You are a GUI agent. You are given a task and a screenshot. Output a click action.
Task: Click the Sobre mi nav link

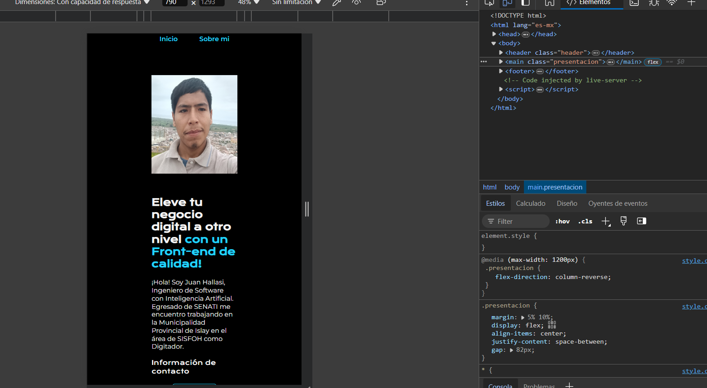coord(214,39)
